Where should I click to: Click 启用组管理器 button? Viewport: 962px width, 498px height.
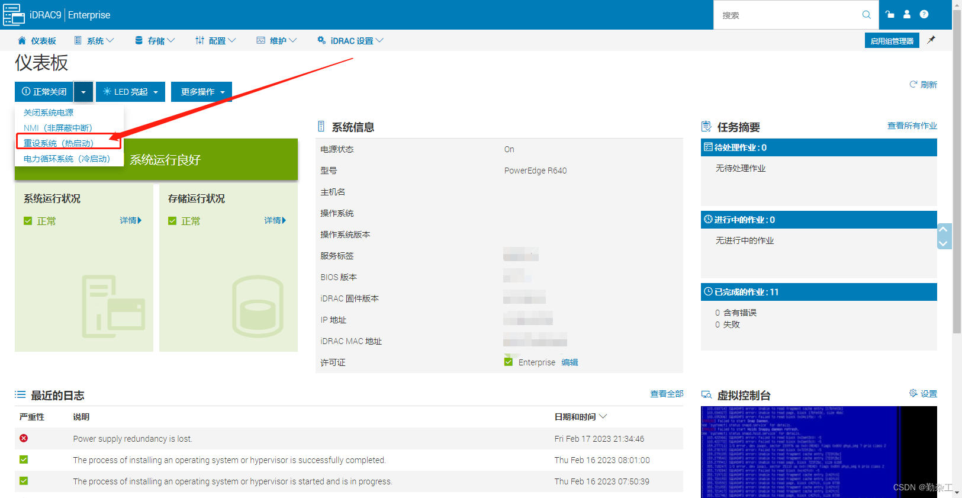tap(892, 40)
